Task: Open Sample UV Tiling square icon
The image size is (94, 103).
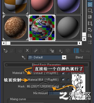Action: tap(90, 11)
